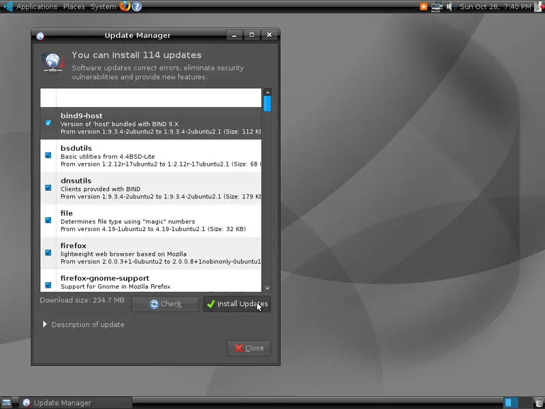Uncheck the file package update
Image resolution: width=545 pixels, height=409 pixels.
[48, 220]
